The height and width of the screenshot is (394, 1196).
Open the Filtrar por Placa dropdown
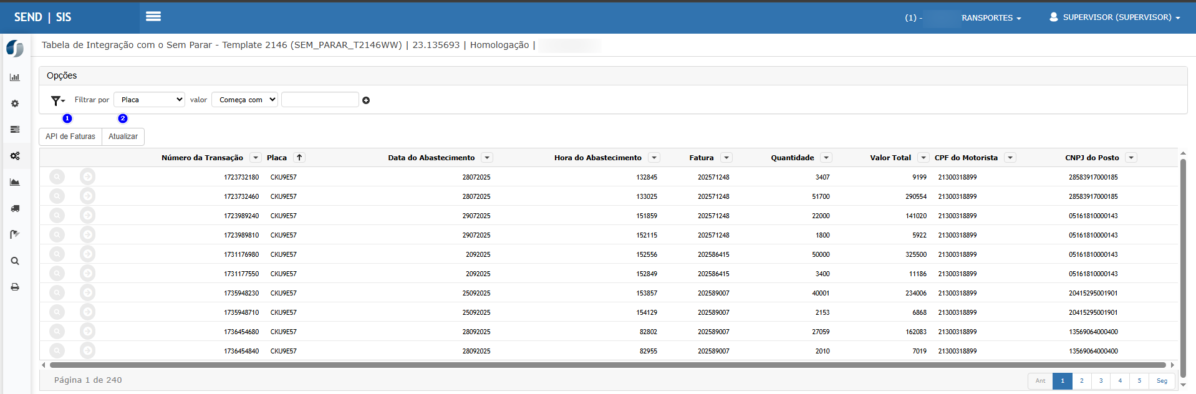(x=150, y=100)
